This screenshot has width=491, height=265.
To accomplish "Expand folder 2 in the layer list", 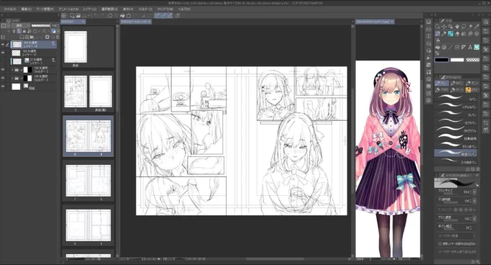I will pyautogui.click(x=12, y=70).
